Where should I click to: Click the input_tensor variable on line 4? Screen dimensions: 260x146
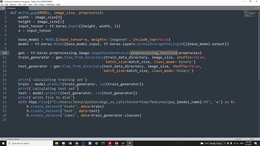pyautogui.click(x=31, y=26)
